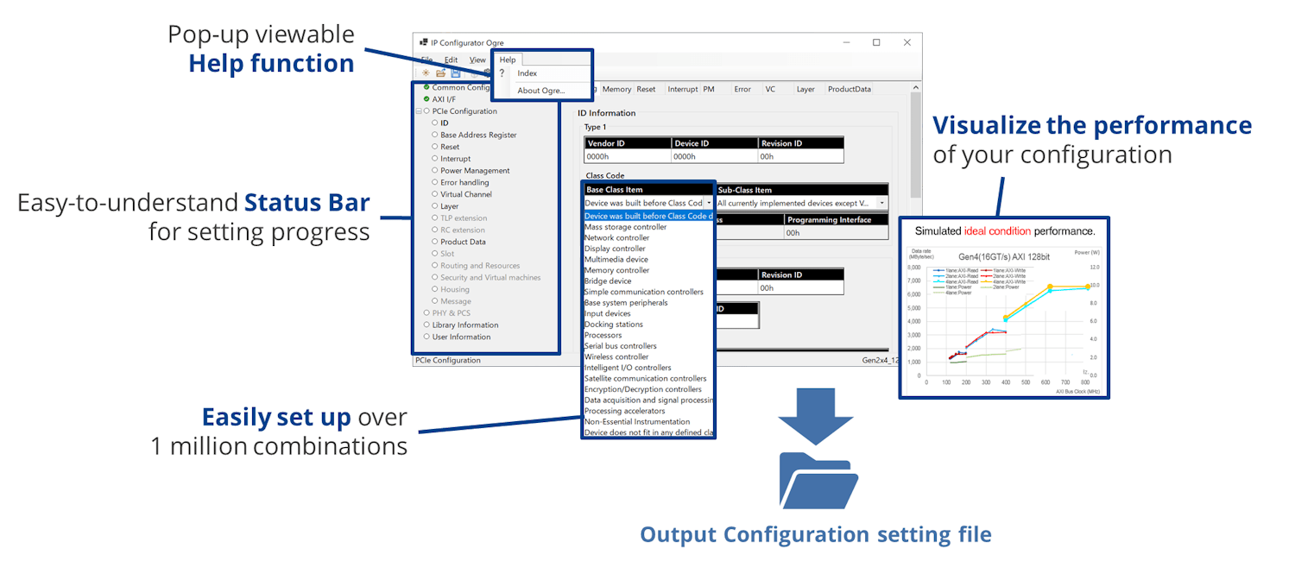
Task: Click the Open folder toolbar icon
Action: 440,73
